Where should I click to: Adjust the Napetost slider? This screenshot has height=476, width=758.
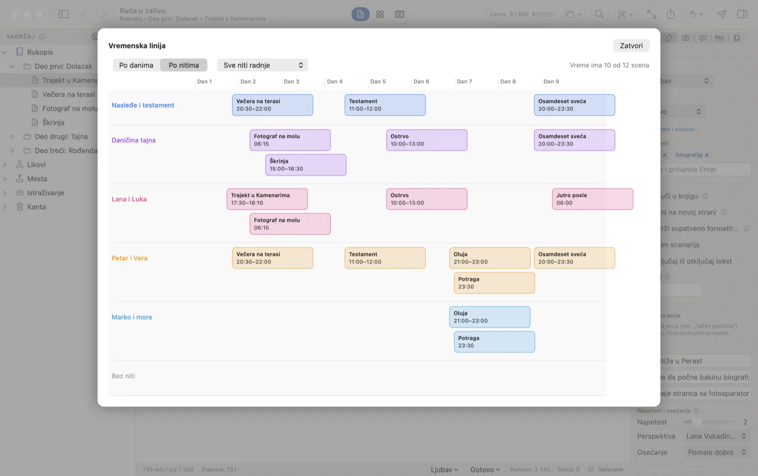pyautogui.click(x=709, y=422)
